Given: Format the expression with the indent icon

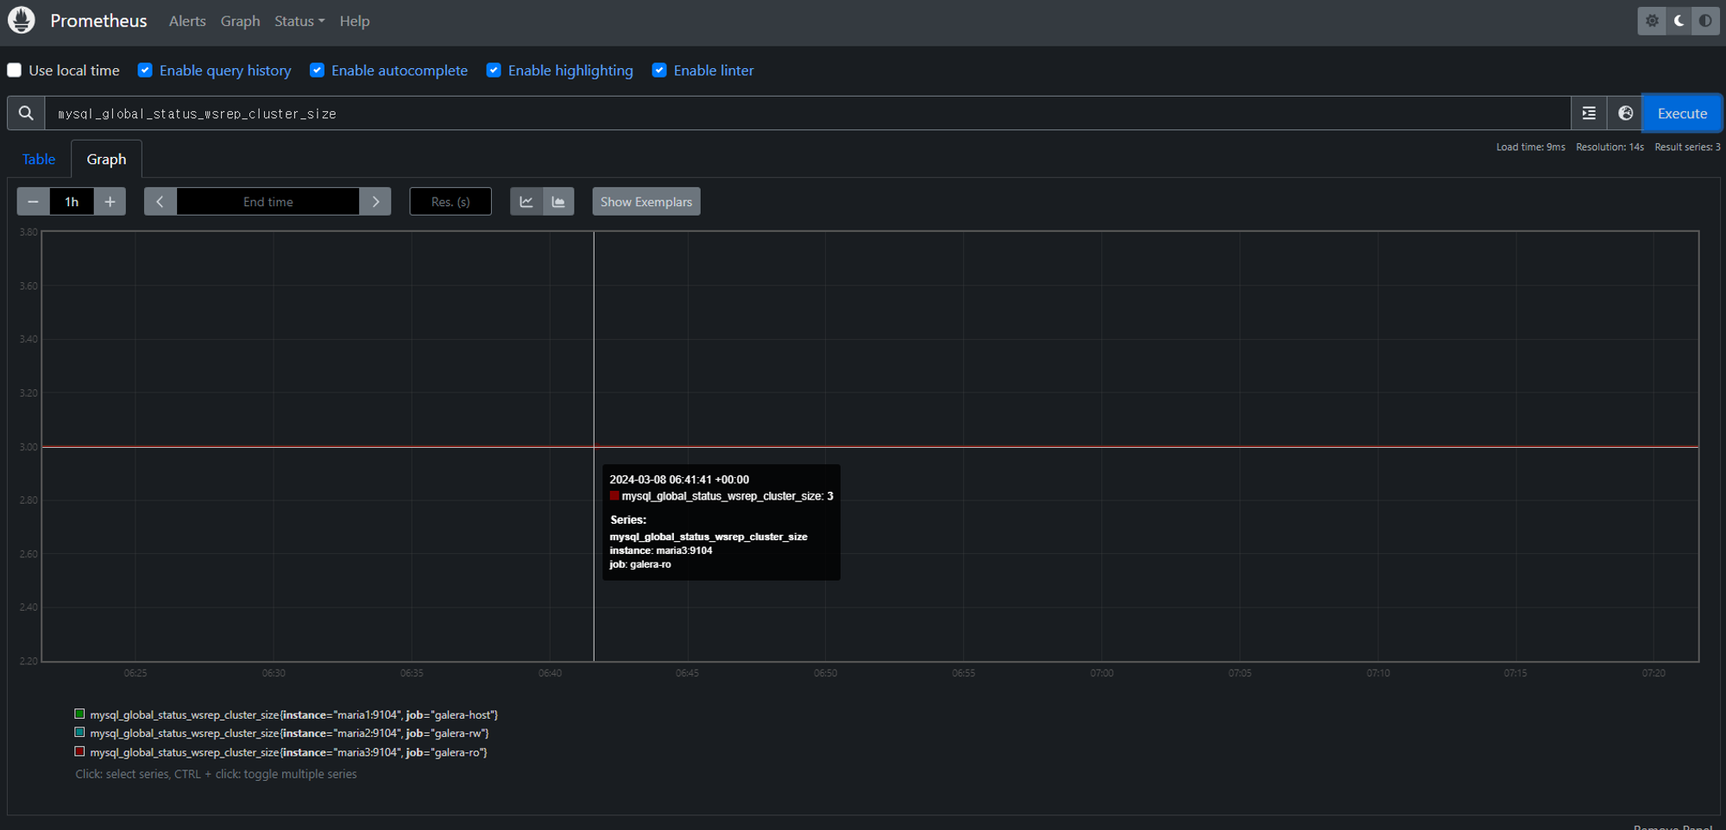Looking at the screenshot, I should click(x=1589, y=113).
